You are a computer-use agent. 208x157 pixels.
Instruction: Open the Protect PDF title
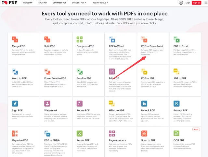[180, 110]
